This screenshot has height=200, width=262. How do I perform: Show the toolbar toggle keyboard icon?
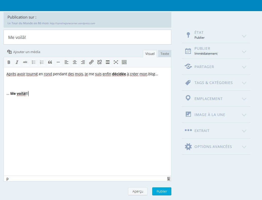click(124, 62)
